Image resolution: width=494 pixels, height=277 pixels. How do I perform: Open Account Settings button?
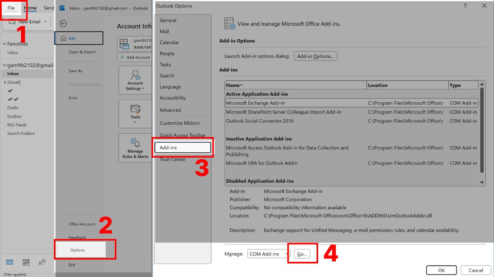135,80
